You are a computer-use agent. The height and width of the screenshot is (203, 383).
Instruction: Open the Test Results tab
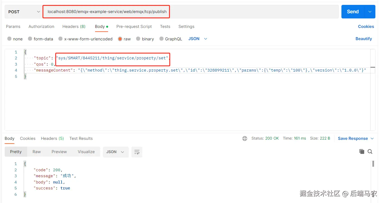(81, 138)
